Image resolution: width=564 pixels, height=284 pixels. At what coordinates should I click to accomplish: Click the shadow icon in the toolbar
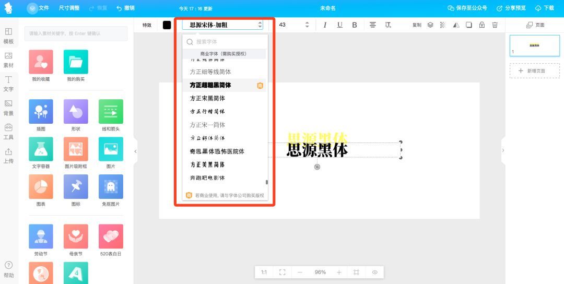pyautogui.click(x=469, y=25)
